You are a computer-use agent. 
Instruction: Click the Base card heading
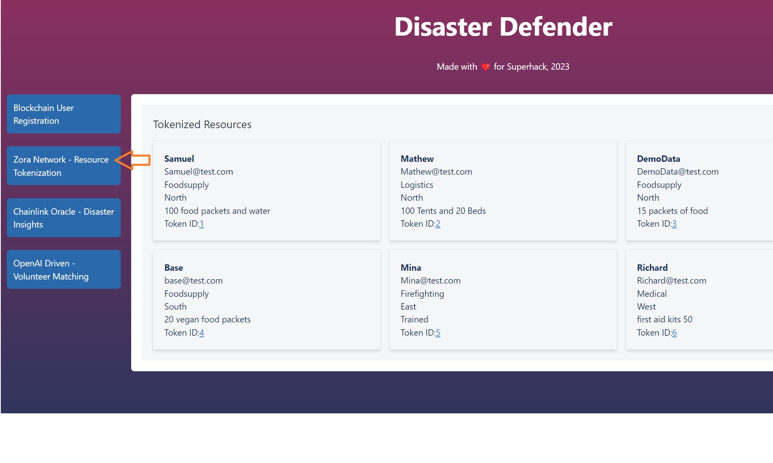pyautogui.click(x=174, y=268)
